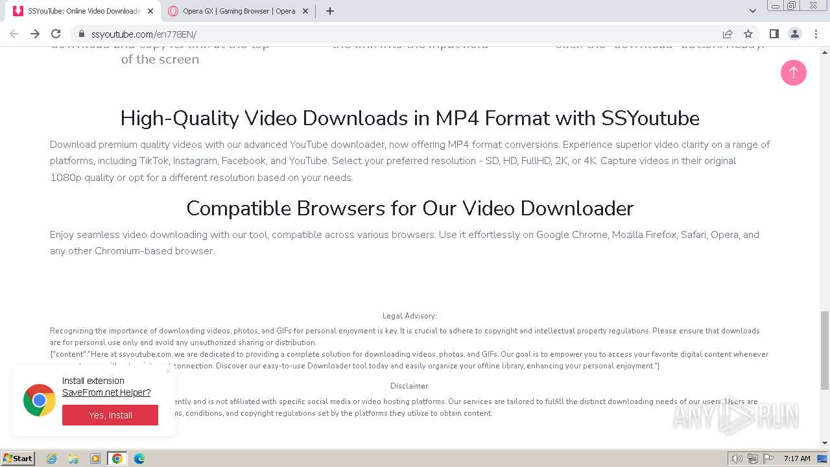The image size is (830, 467).
Task: View site information lock icon
Action: point(81,34)
